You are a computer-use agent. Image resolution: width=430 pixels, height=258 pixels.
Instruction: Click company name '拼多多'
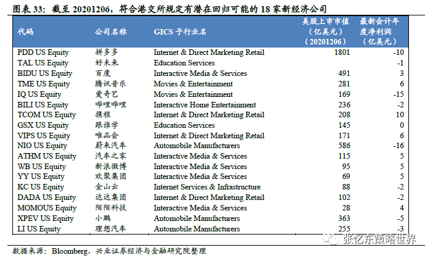pos(107,52)
